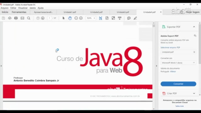The image size is (201, 113).
Task: Activate the Hand pan tool
Action: pyautogui.click(x=70, y=18)
